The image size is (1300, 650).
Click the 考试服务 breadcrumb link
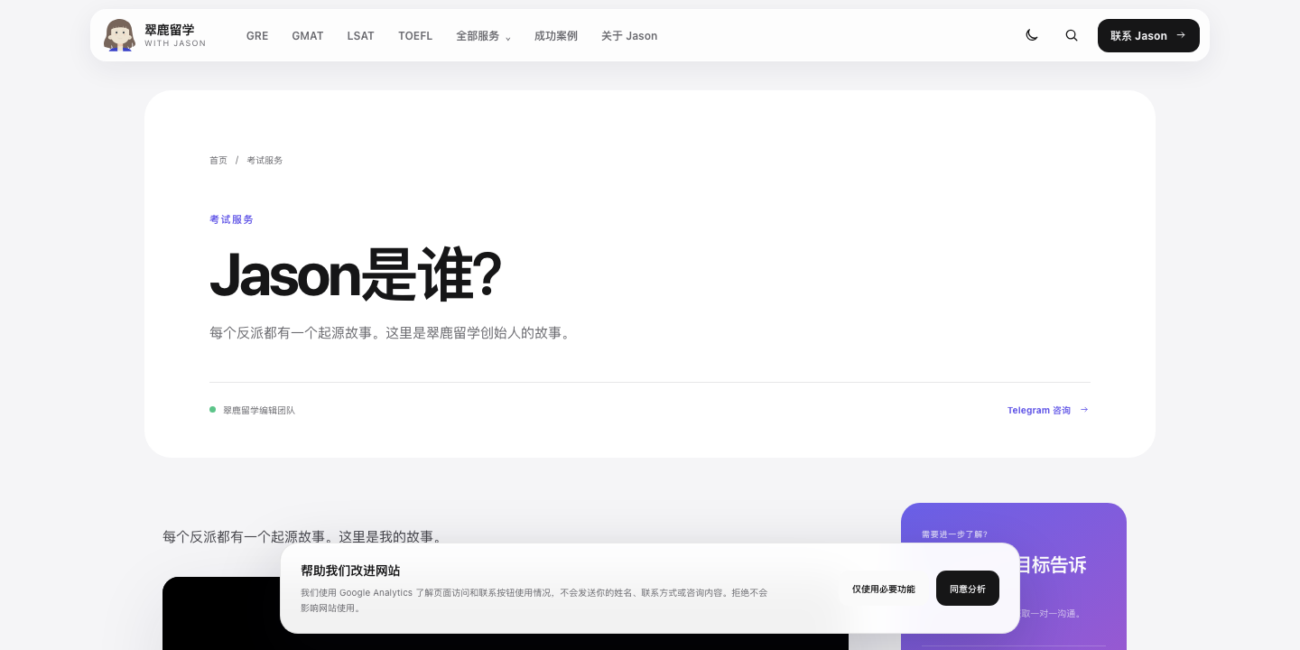click(x=265, y=160)
